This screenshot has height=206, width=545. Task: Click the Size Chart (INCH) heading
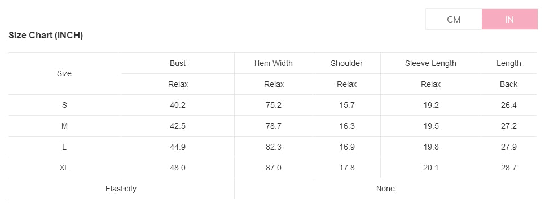coord(46,35)
